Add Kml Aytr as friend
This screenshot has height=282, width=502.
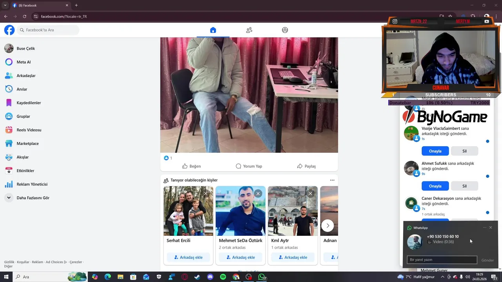click(293, 257)
